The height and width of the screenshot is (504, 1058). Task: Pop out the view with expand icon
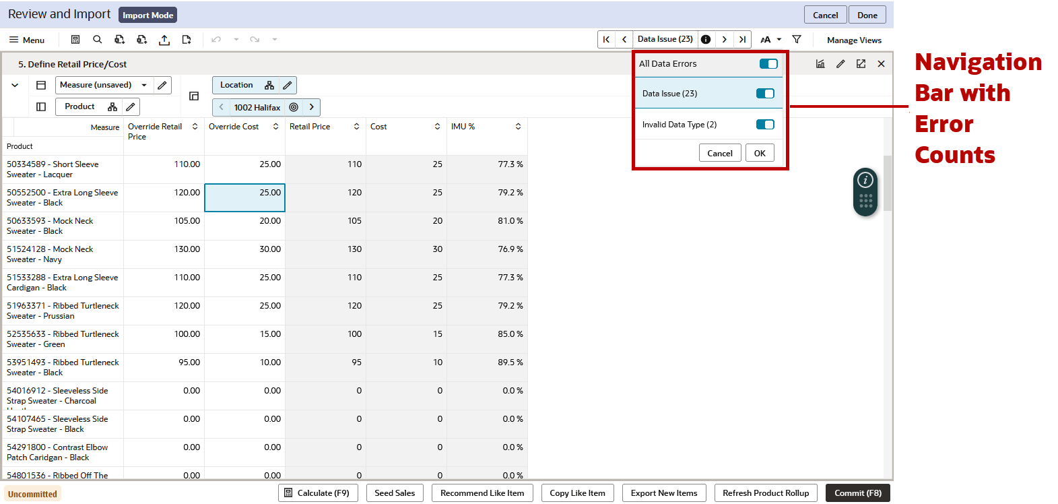click(861, 64)
